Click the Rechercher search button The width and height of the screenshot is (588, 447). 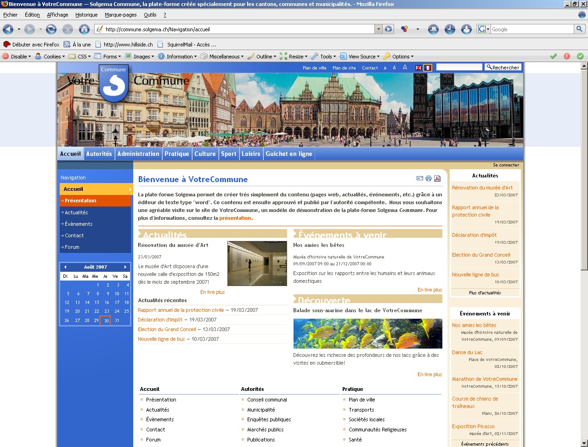coord(503,68)
